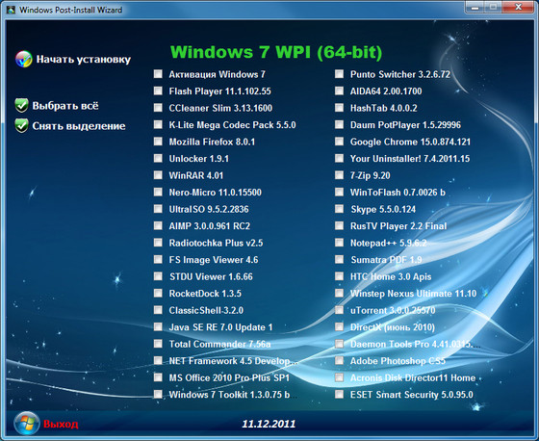Viewport: 539px width, 441px height.
Task: Select all programs with Выбрать всё
Action: [65, 106]
